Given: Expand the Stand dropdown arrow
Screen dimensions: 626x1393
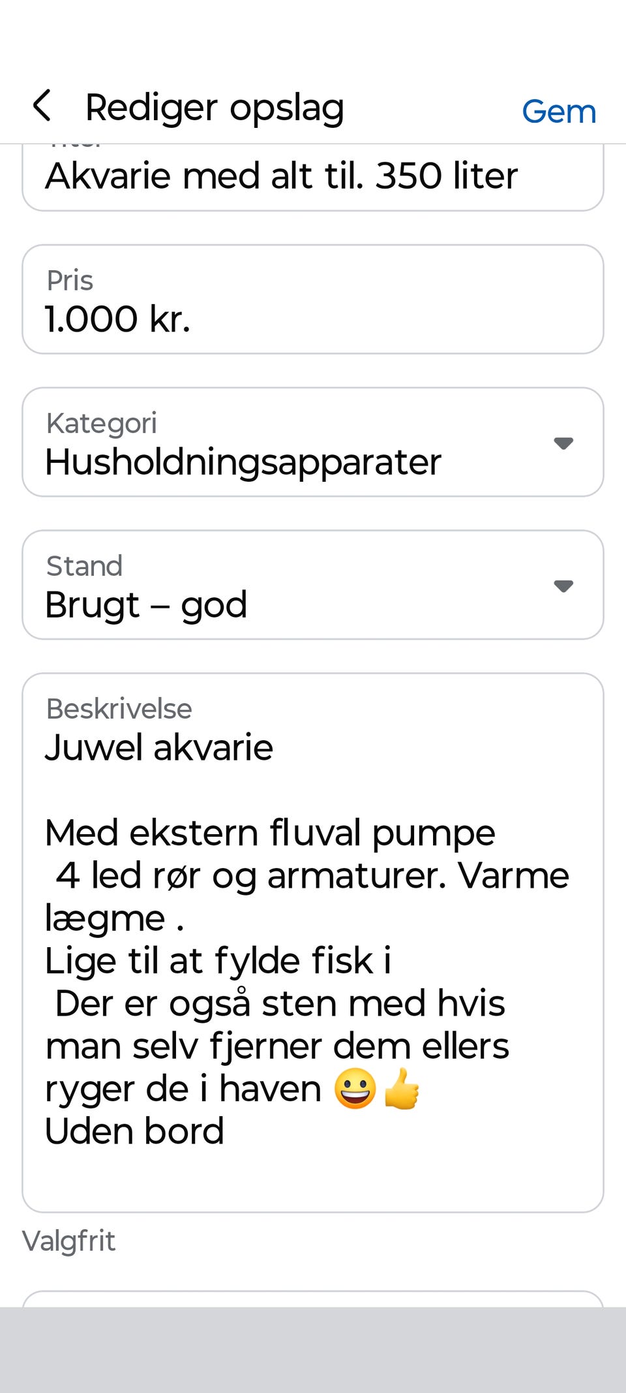Looking at the screenshot, I should click(x=563, y=586).
